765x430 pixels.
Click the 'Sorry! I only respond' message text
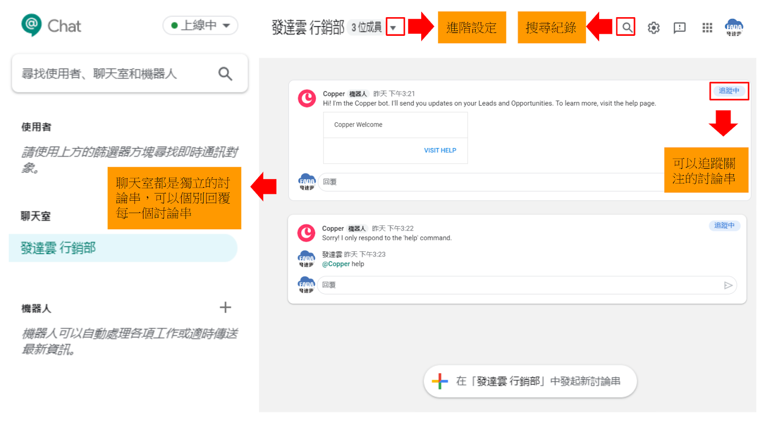click(387, 238)
